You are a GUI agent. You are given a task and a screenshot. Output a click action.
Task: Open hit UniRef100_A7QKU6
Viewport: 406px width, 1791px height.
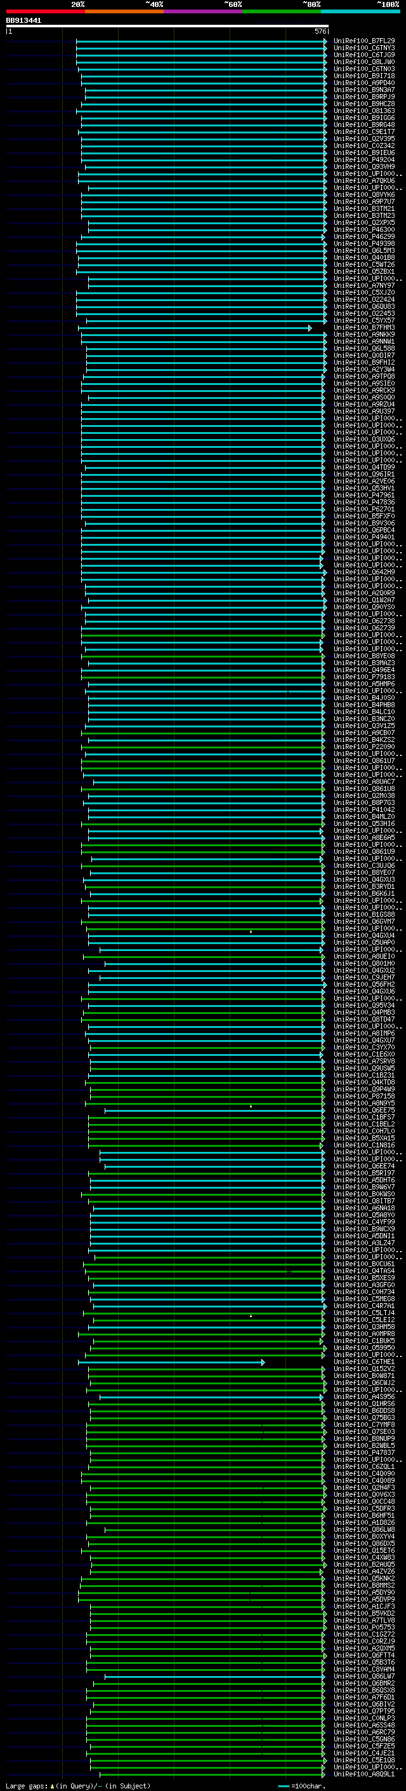coord(364,181)
